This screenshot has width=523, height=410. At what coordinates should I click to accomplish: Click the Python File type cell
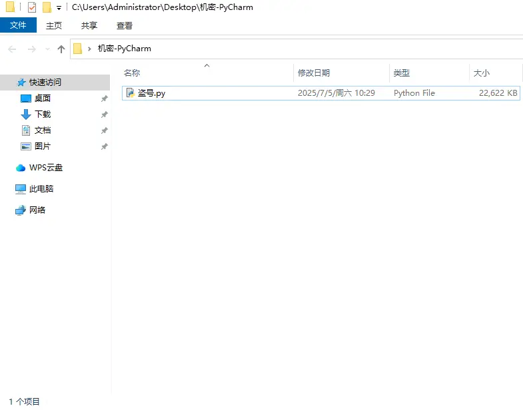[414, 93]
